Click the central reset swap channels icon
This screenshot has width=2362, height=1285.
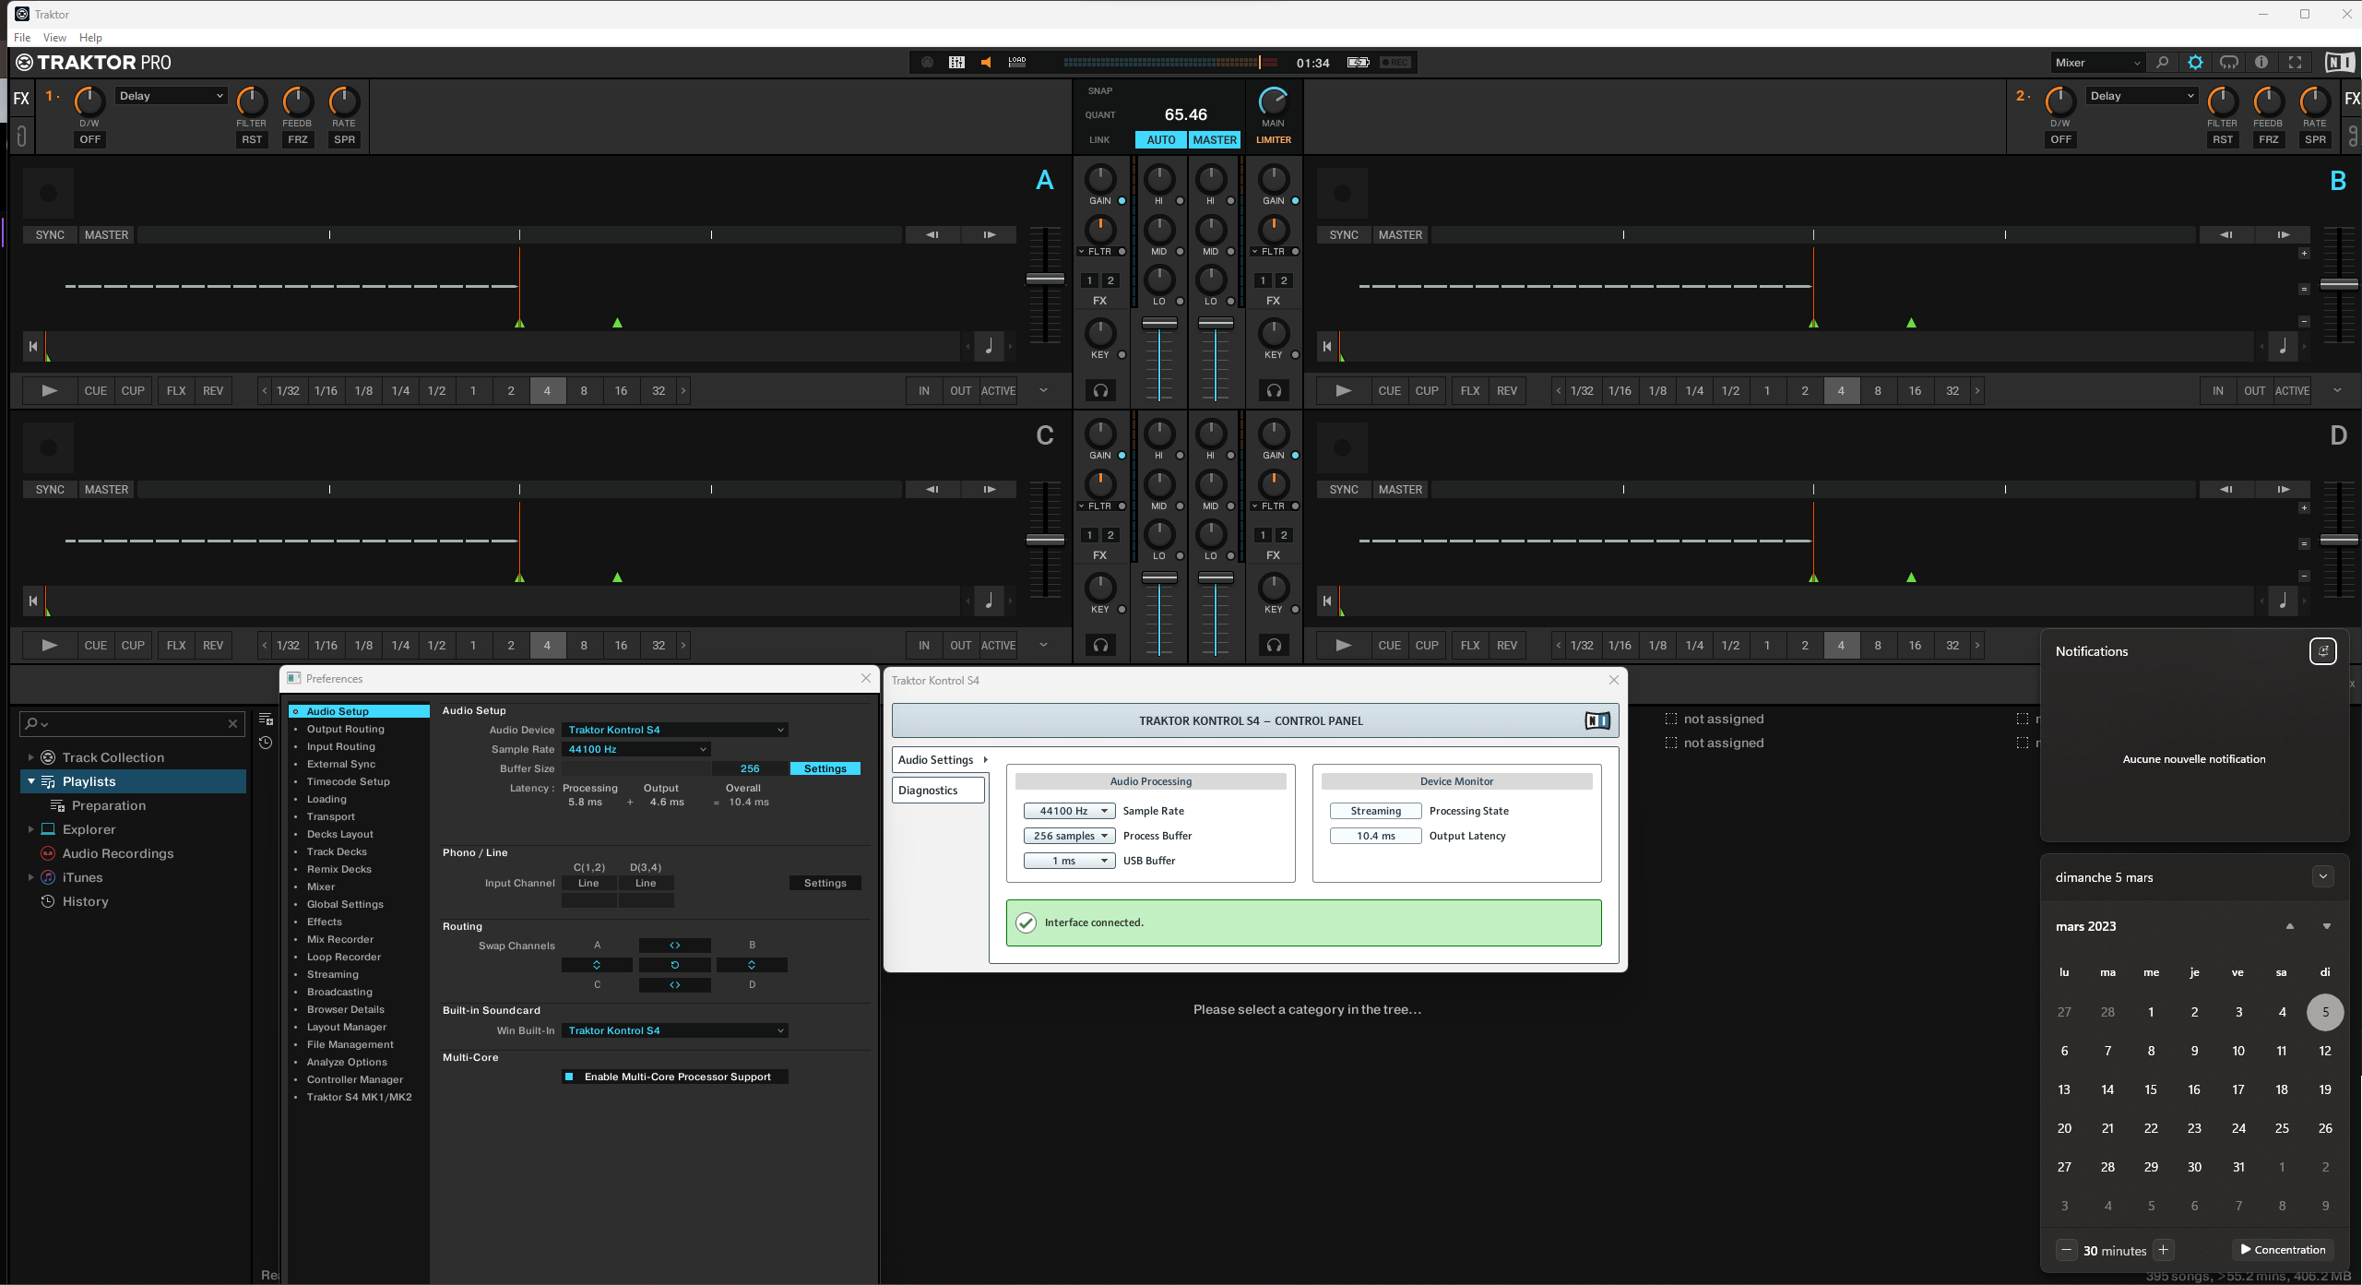click(x=675, y=965)
